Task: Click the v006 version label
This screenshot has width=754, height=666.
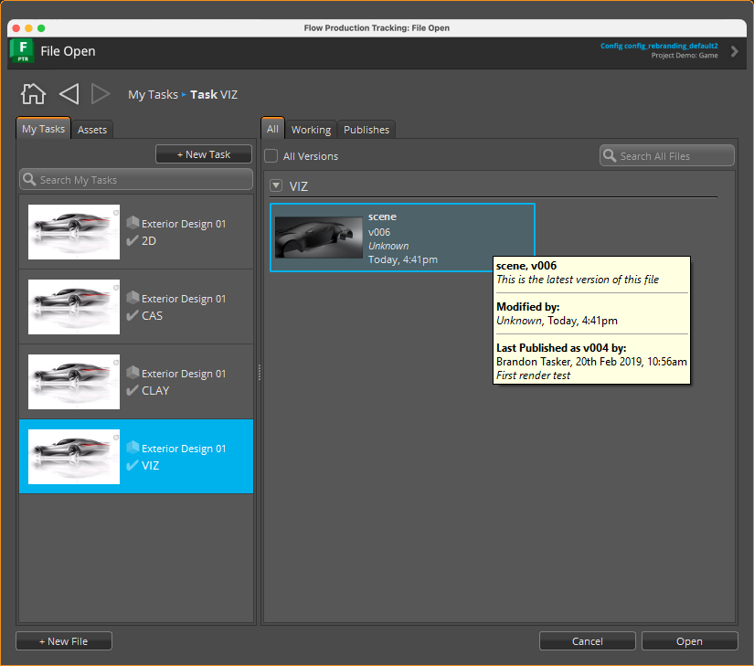Action: [x=379, y=232]
